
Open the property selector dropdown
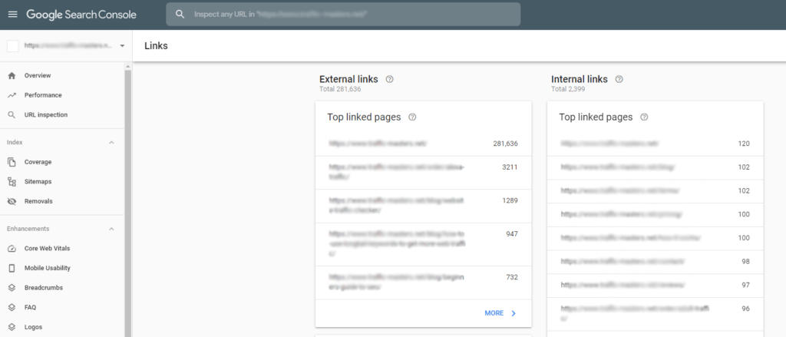[122, 45]
